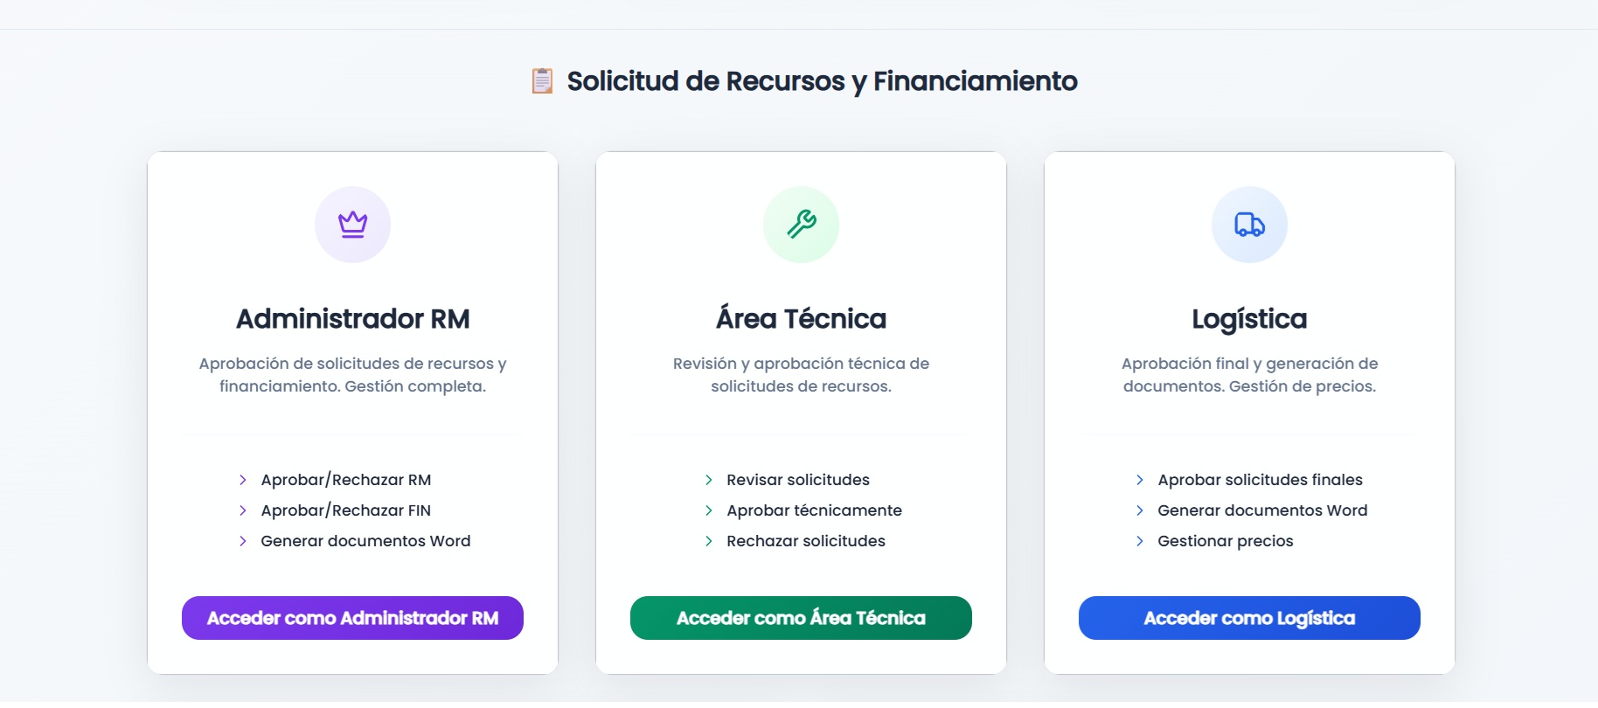Click the blue delivery truck icon
The height and width of the screenshot is (708, 1598).
tap(1249, 225)
